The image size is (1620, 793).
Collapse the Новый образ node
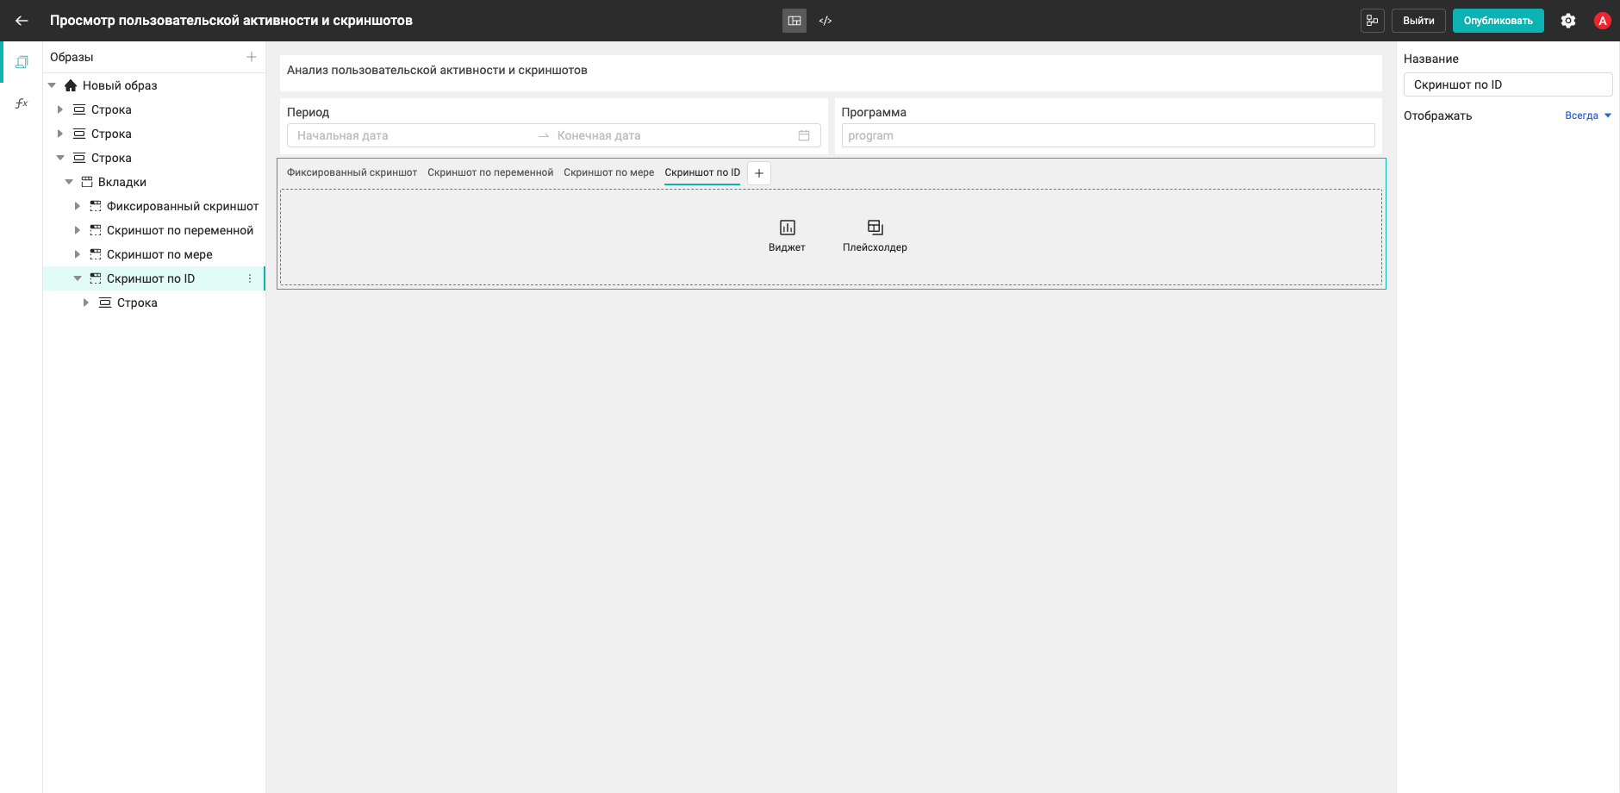point(52,85)
